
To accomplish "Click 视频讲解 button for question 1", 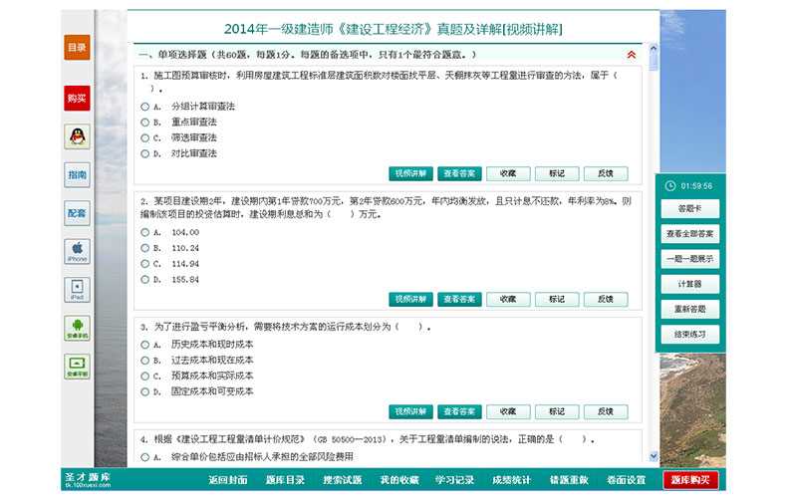I will (x=410, y=173).
